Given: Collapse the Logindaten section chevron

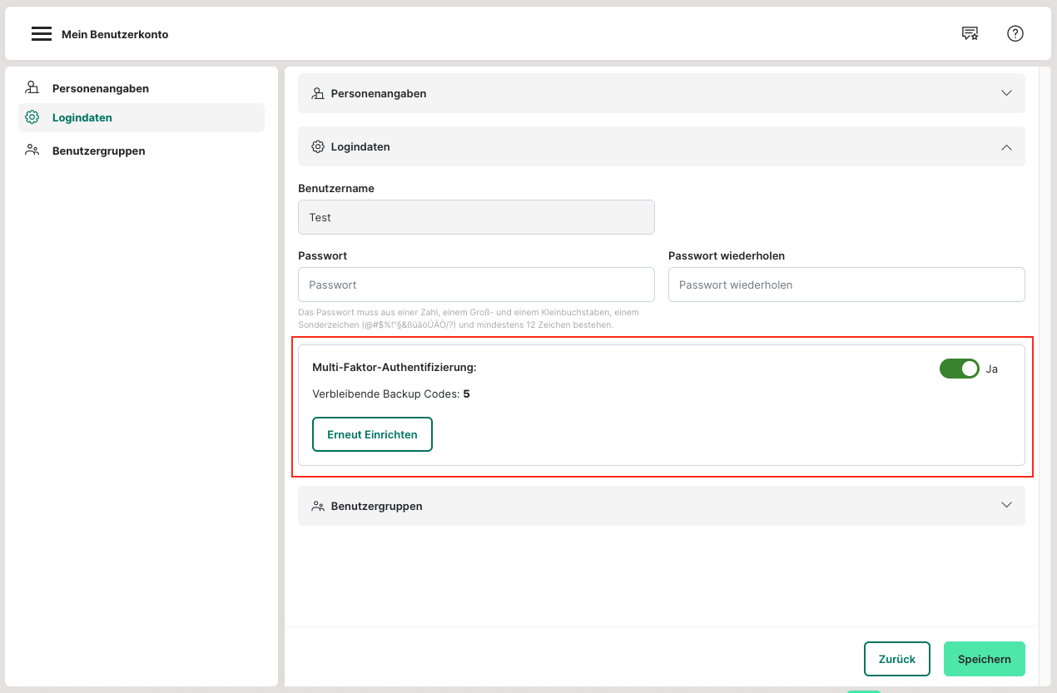Looking at the screenshot, I should pos(1006,146).
